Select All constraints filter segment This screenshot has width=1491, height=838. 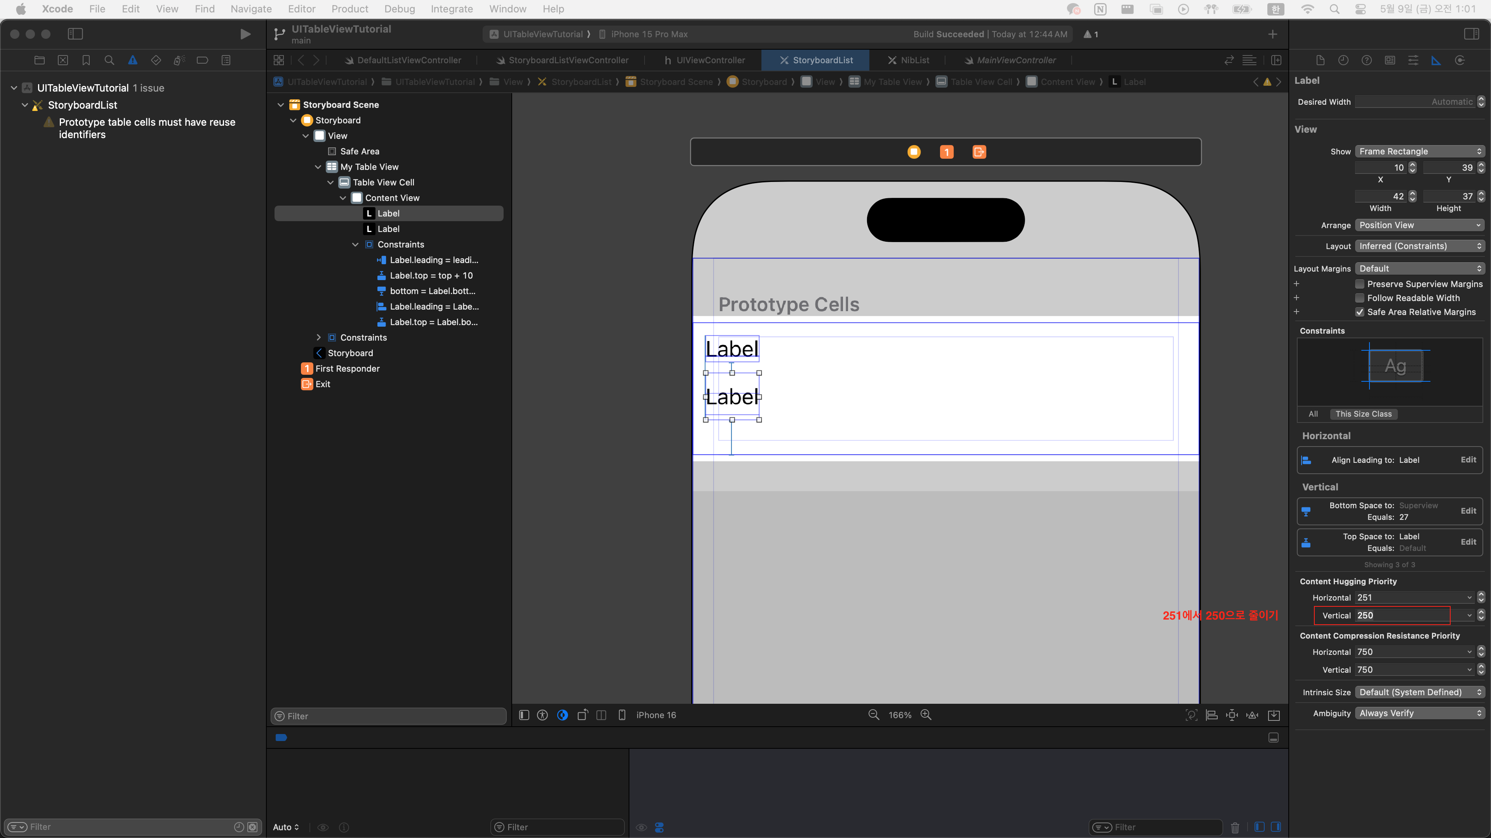click(1313, 414)
